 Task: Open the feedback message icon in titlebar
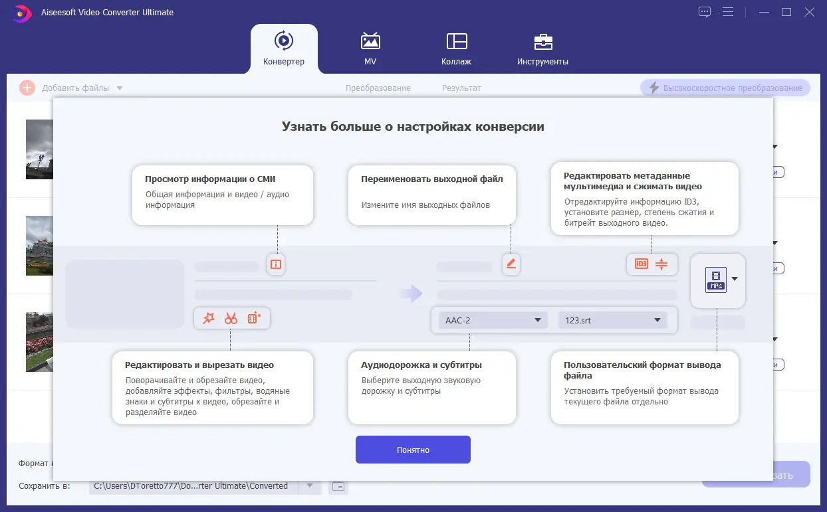click(x=704, y=11)
